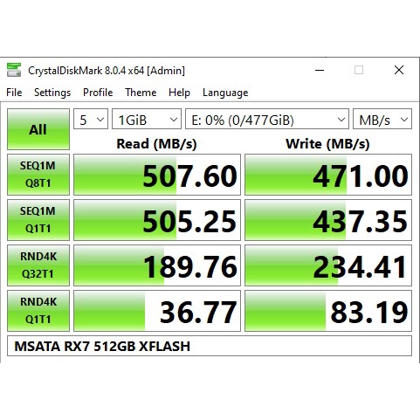Expand the test count dropdown showing 5
This screenshot has width=420, height=420.
[x=91, y=119]
